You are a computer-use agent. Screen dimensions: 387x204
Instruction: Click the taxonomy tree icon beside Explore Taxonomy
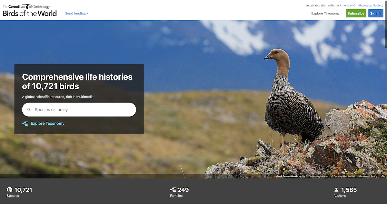(25, 123)
